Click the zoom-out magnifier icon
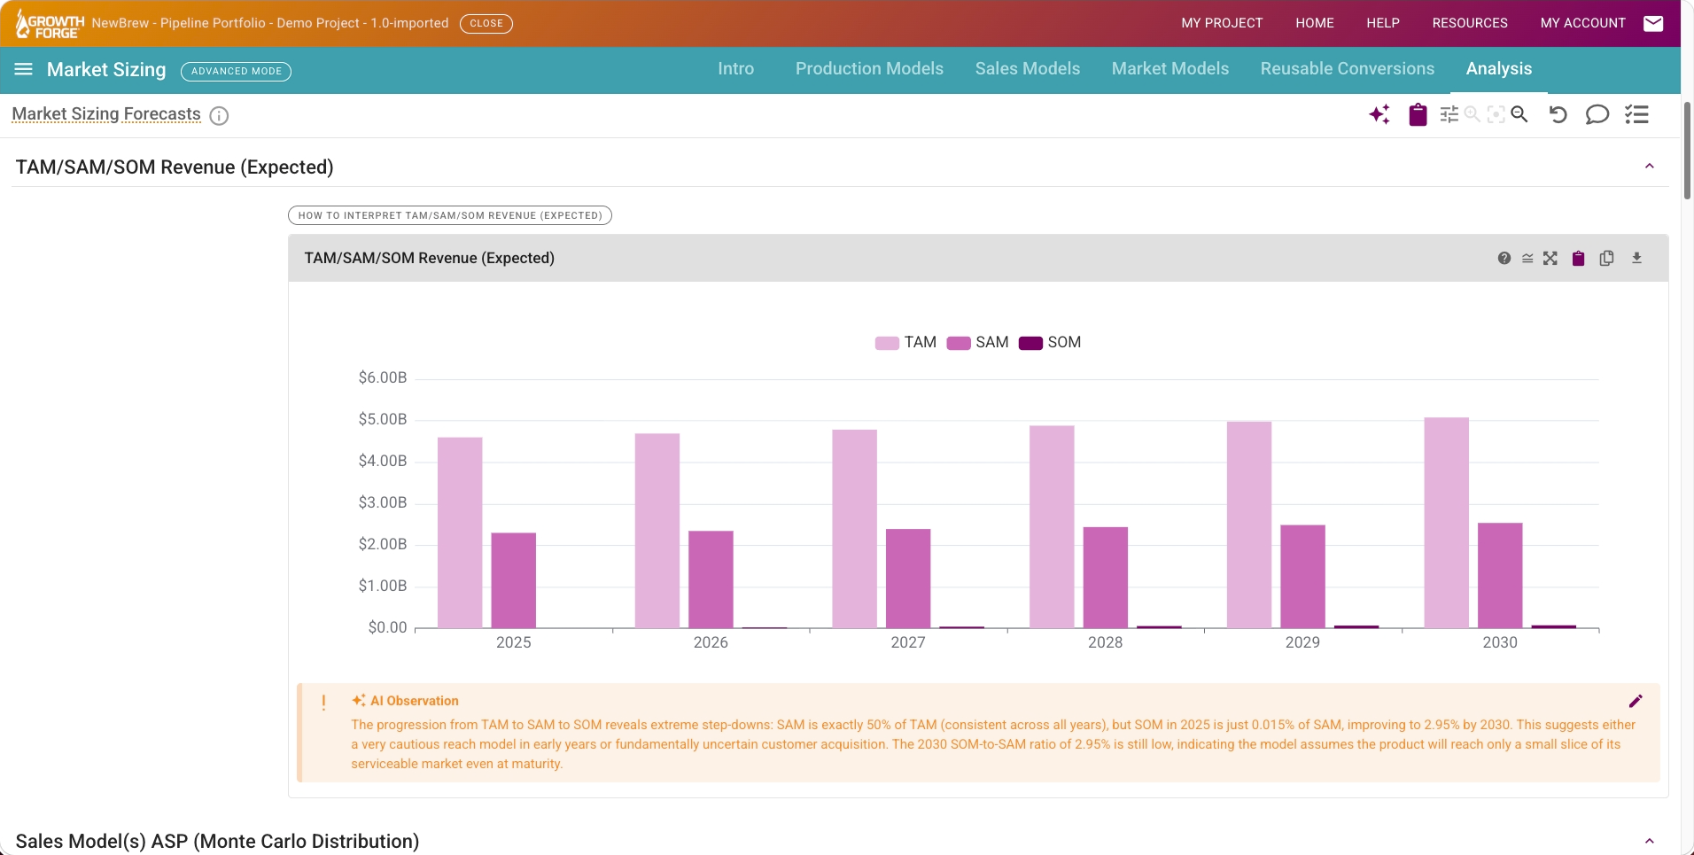Screen dimensions: 1694x855 point(1519,114)
